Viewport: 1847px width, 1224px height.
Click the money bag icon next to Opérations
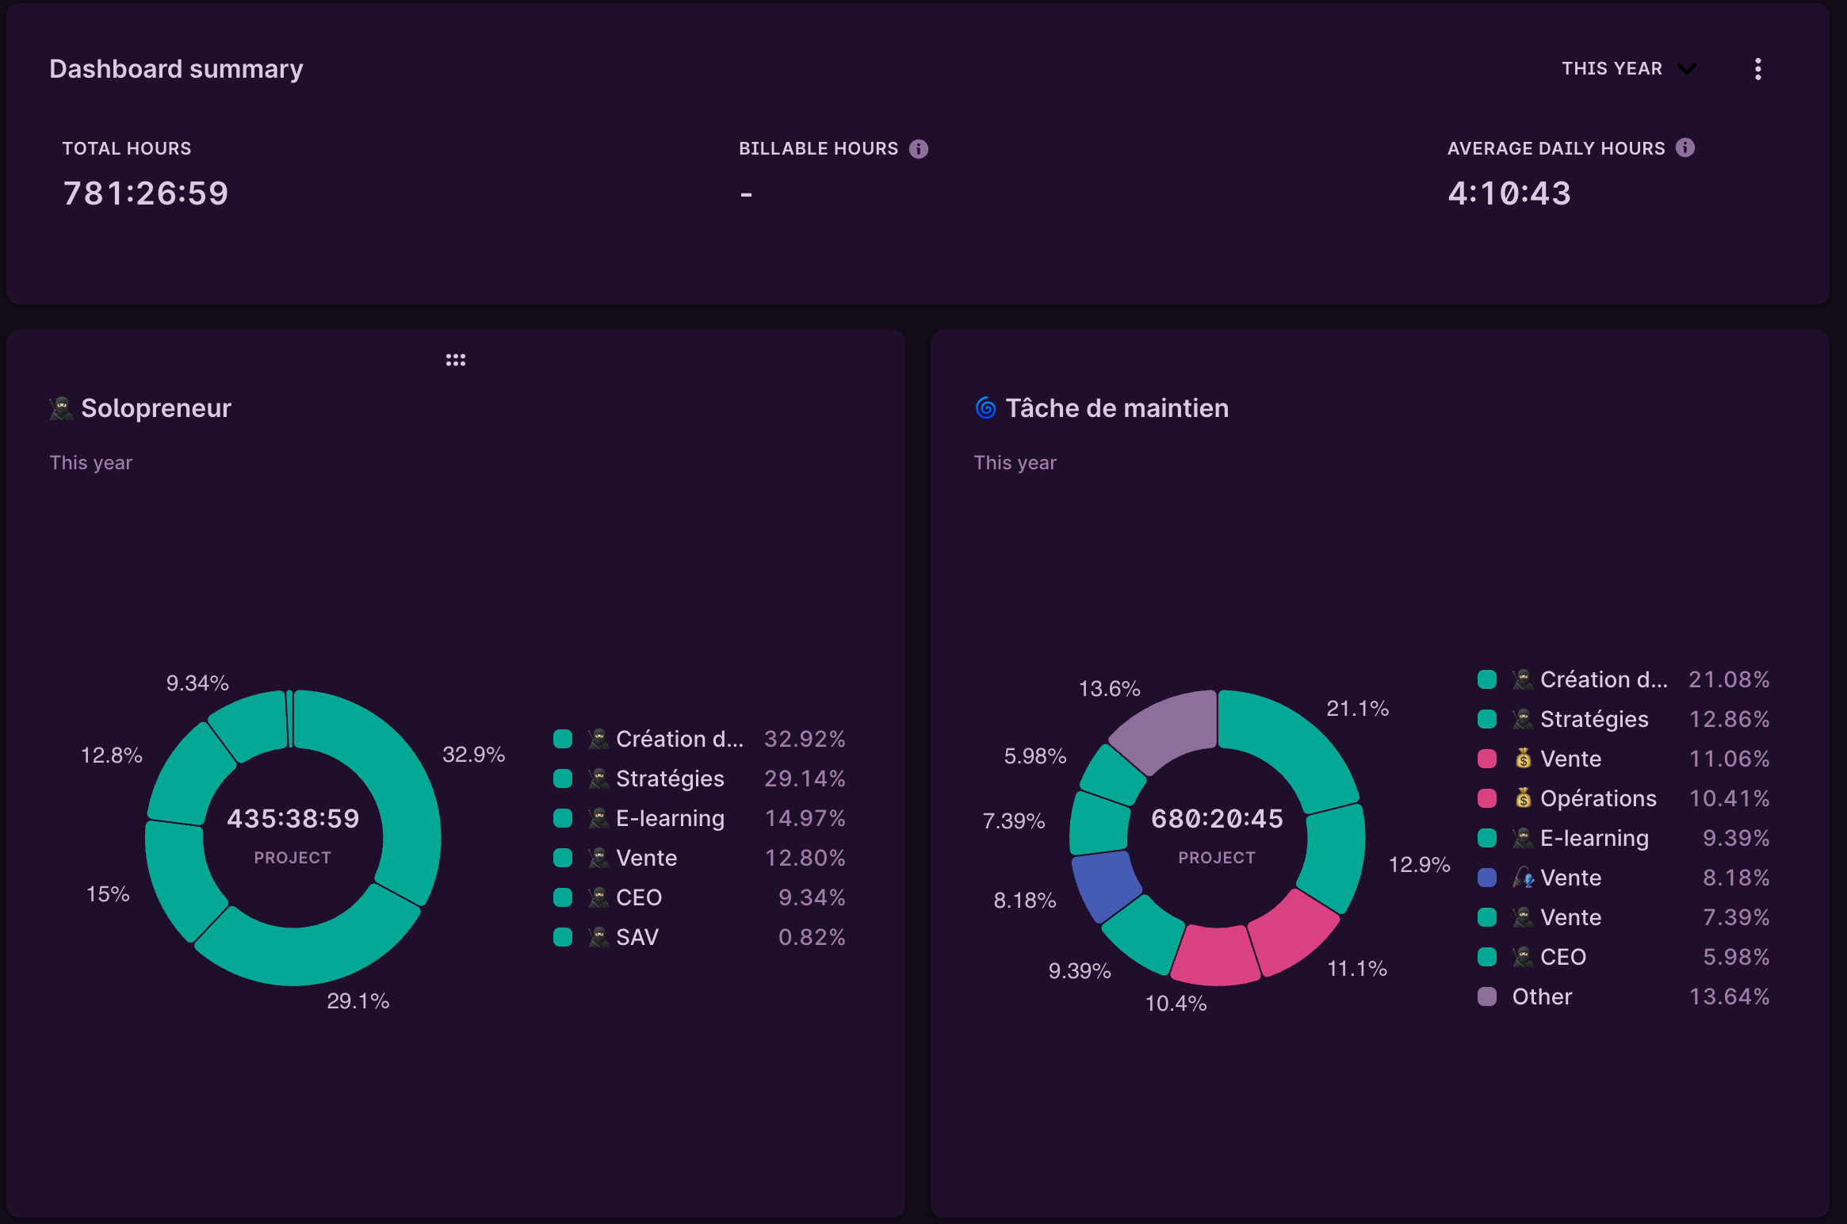(x=1524, y=798)
